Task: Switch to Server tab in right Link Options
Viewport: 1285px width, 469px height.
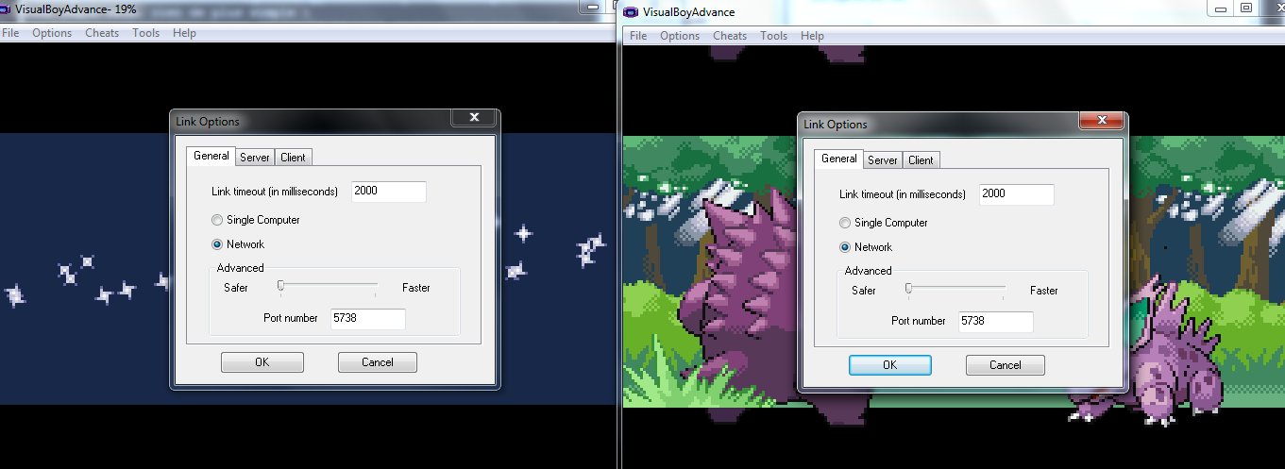Action: tap(883, 160)
